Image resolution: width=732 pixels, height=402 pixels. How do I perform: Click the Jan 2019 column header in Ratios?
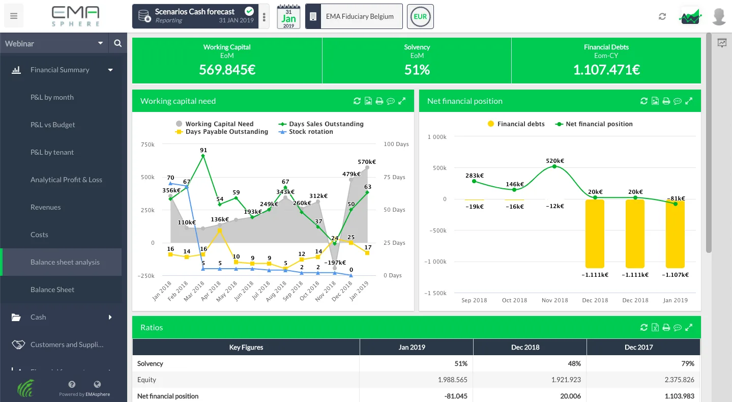[x=416, y=347]
